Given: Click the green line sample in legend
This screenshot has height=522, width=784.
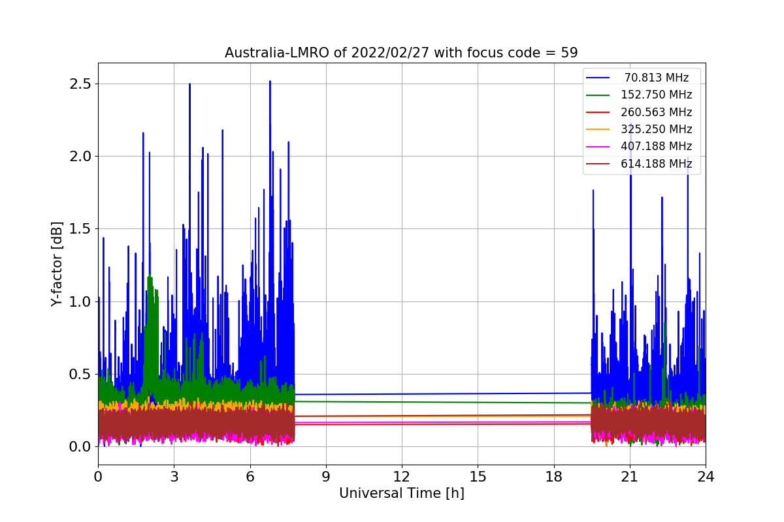Looking at the screenshot, I should tap(598, 95).
